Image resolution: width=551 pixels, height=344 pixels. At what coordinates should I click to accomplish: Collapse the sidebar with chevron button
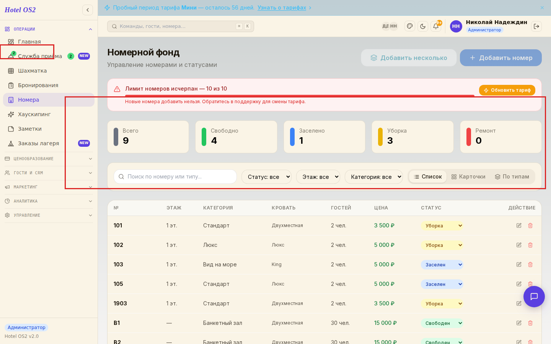(x=88, y=10)
